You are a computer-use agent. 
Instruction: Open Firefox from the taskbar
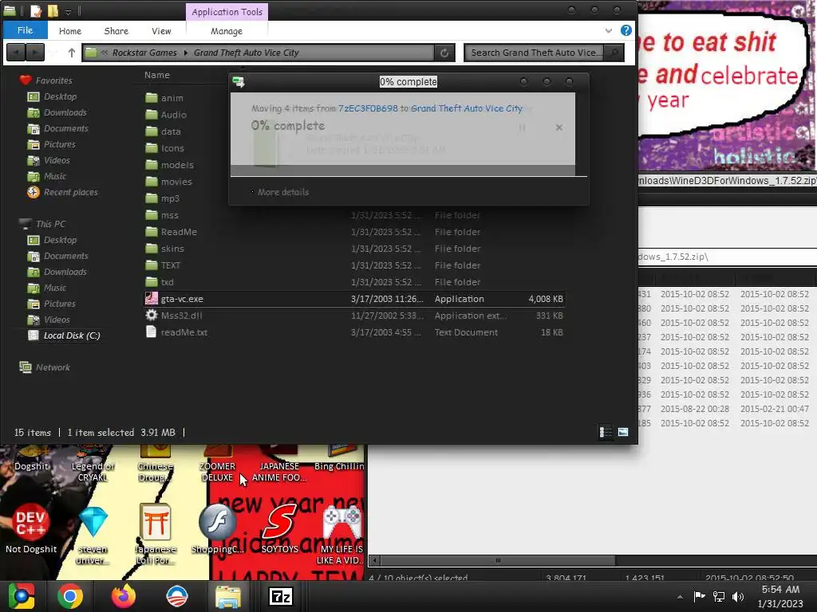pos(124,596)
